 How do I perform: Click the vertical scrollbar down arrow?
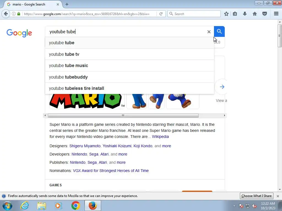[280, 190]
